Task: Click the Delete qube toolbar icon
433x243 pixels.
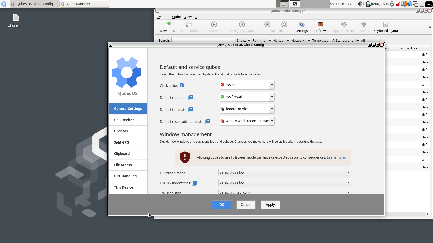Action: pos(189,24)
